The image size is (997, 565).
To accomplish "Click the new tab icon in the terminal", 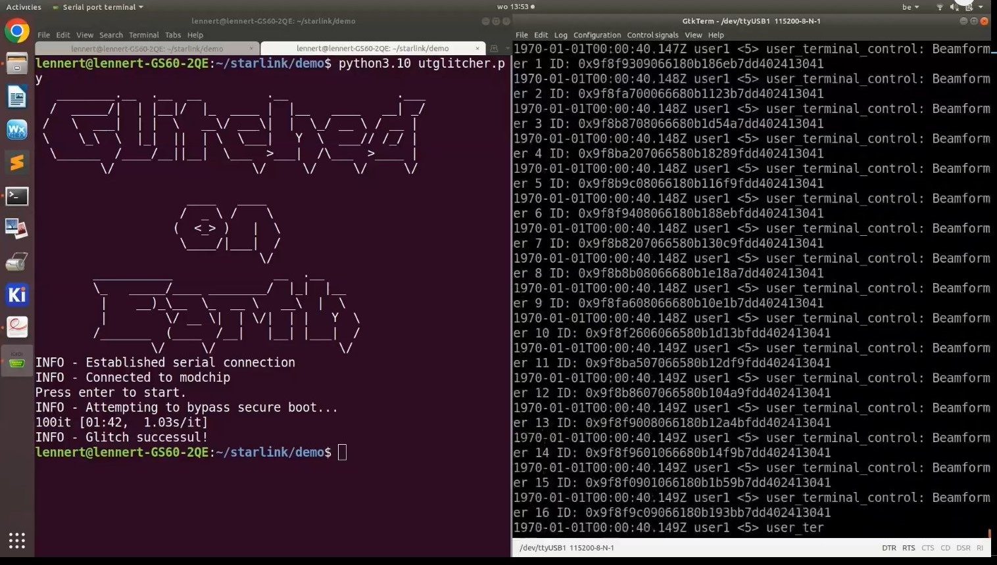I will point(494,49).
